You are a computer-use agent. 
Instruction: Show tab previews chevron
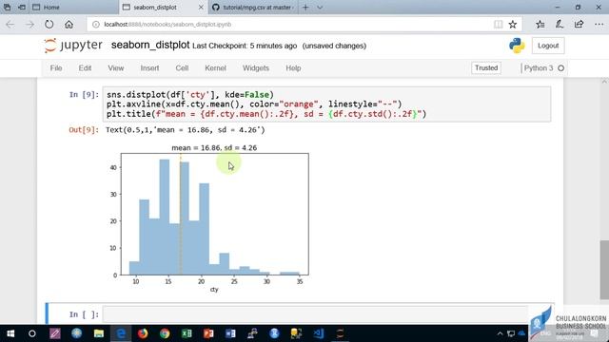pos(320,8)
